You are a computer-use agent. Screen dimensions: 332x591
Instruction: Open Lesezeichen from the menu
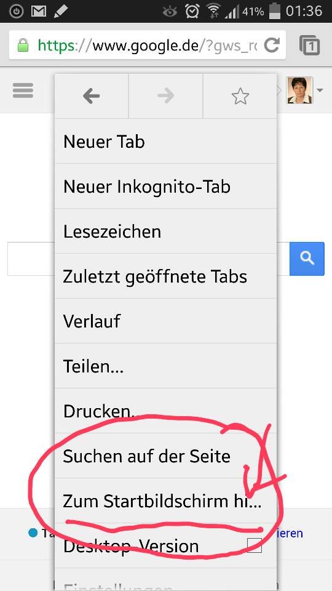[x=165, y=231]
